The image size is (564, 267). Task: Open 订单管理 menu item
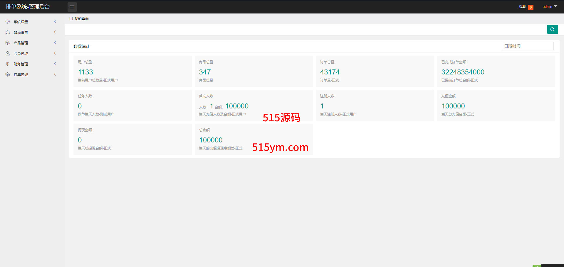(21, 74)
